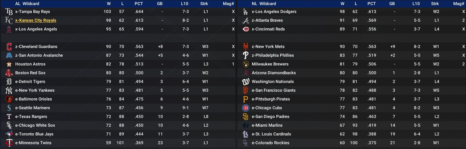Sort NL Wildcard by GB column
466x149 pixels.
[392, 4]
